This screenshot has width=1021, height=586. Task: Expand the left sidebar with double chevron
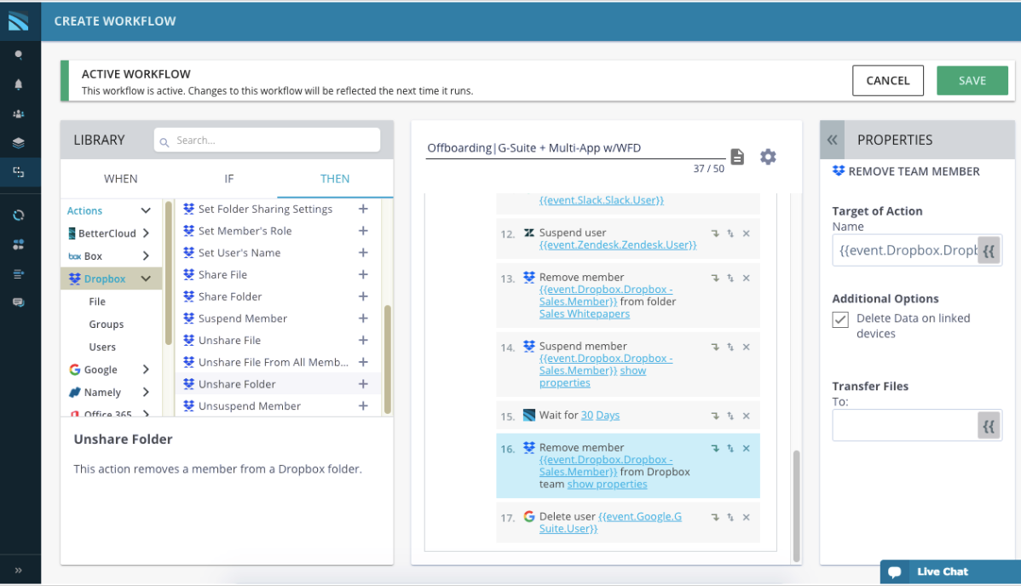(18, 571)
